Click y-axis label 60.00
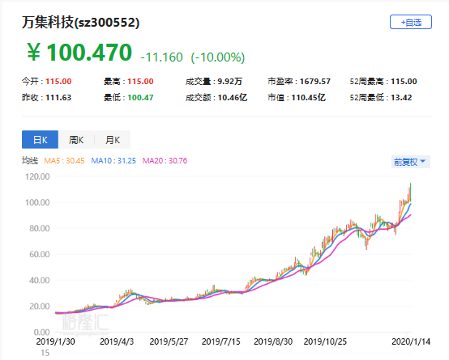This screenshot has height=360, width=449. pos(39,254)
